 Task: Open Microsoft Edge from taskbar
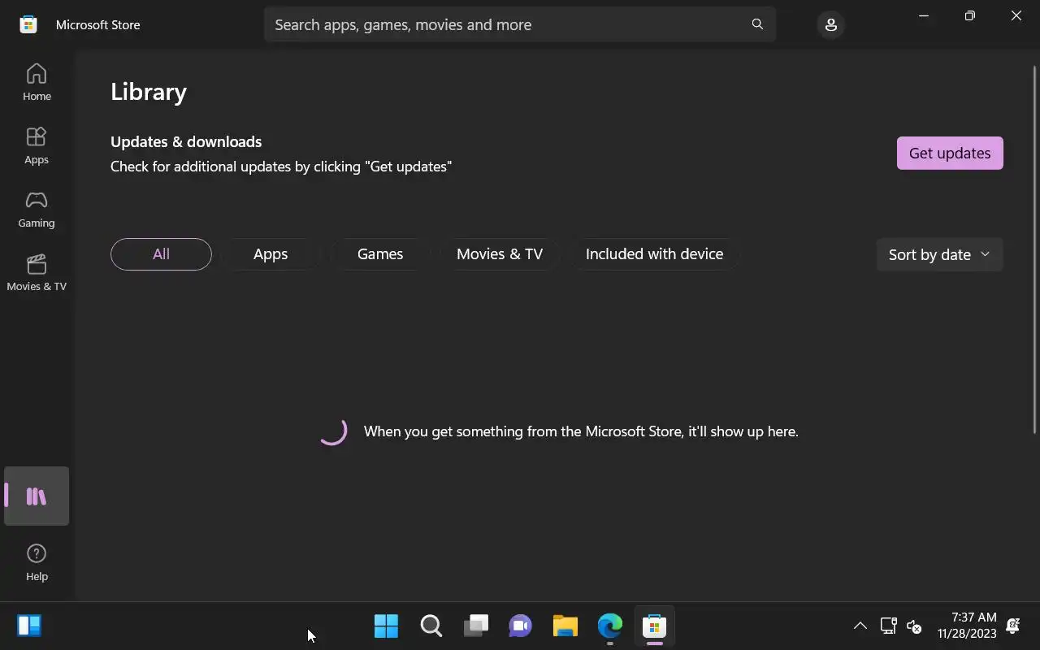click(610, 626)
